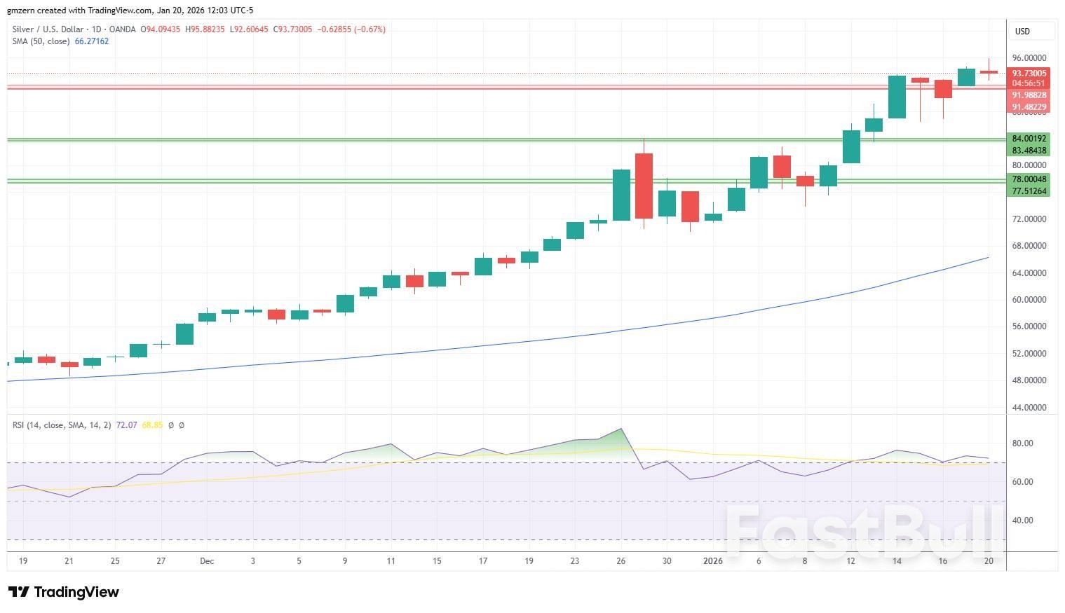Screen dimensions: 1065x613
Task: Click the empty-value symbols in RSI legend
Action: click(176, 425)
